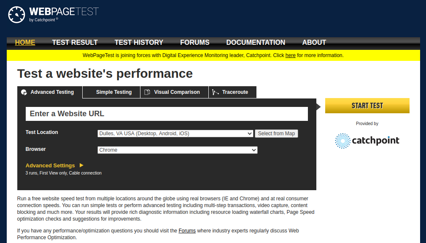Click the 'here' link in yellow banner
Viewport: 426px width, 243px height.
point(291,55)
